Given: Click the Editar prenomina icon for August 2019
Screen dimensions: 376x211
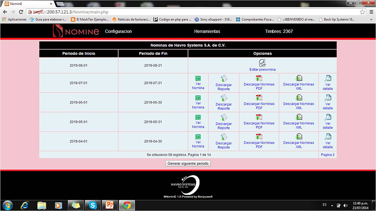Looking at the screenshot, I should coord(262,63).
